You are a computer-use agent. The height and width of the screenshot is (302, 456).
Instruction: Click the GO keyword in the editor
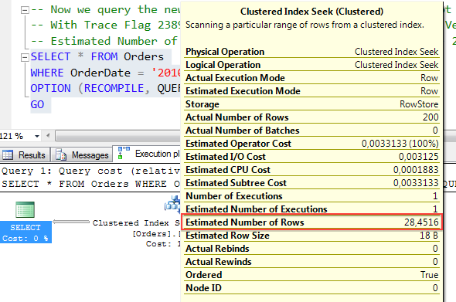[37, 104]
